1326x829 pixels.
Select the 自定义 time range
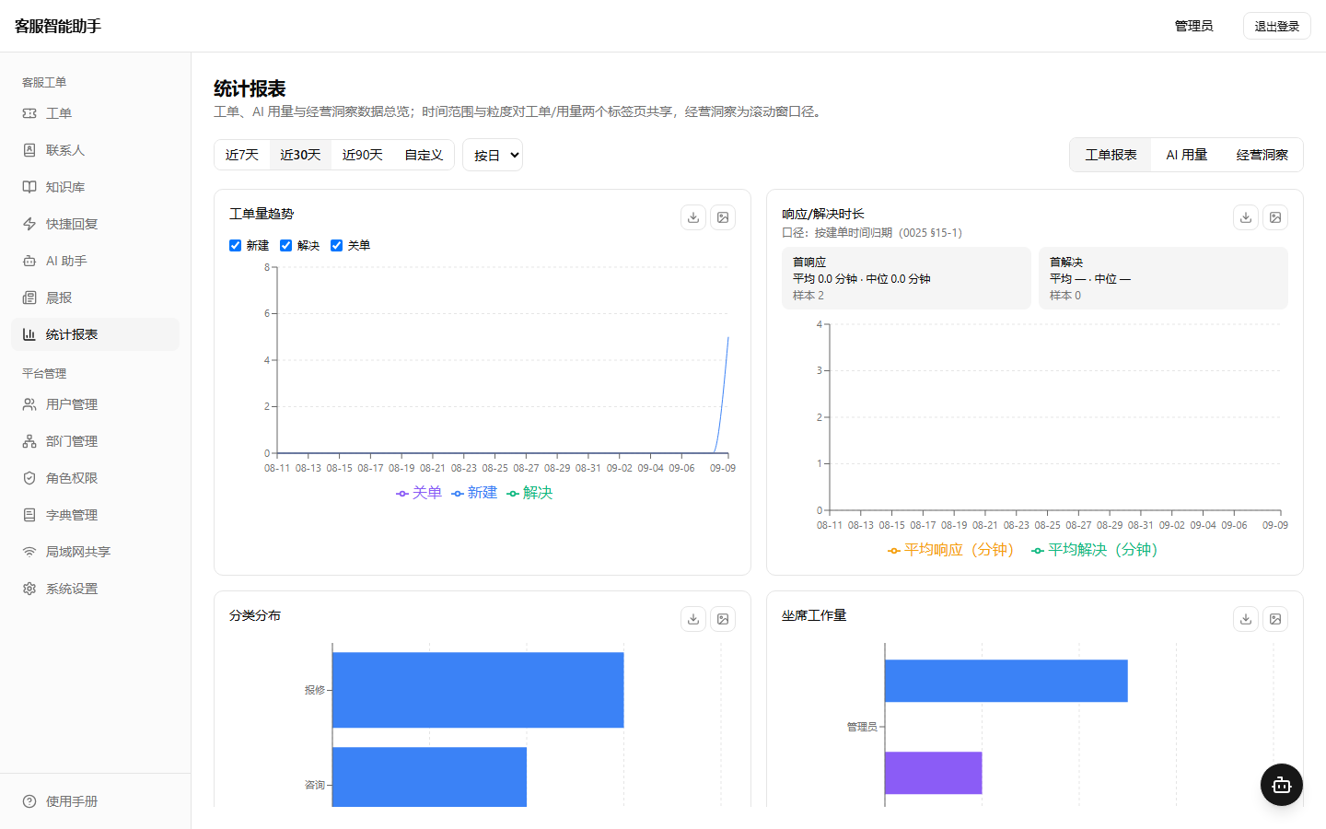(424, 155)
